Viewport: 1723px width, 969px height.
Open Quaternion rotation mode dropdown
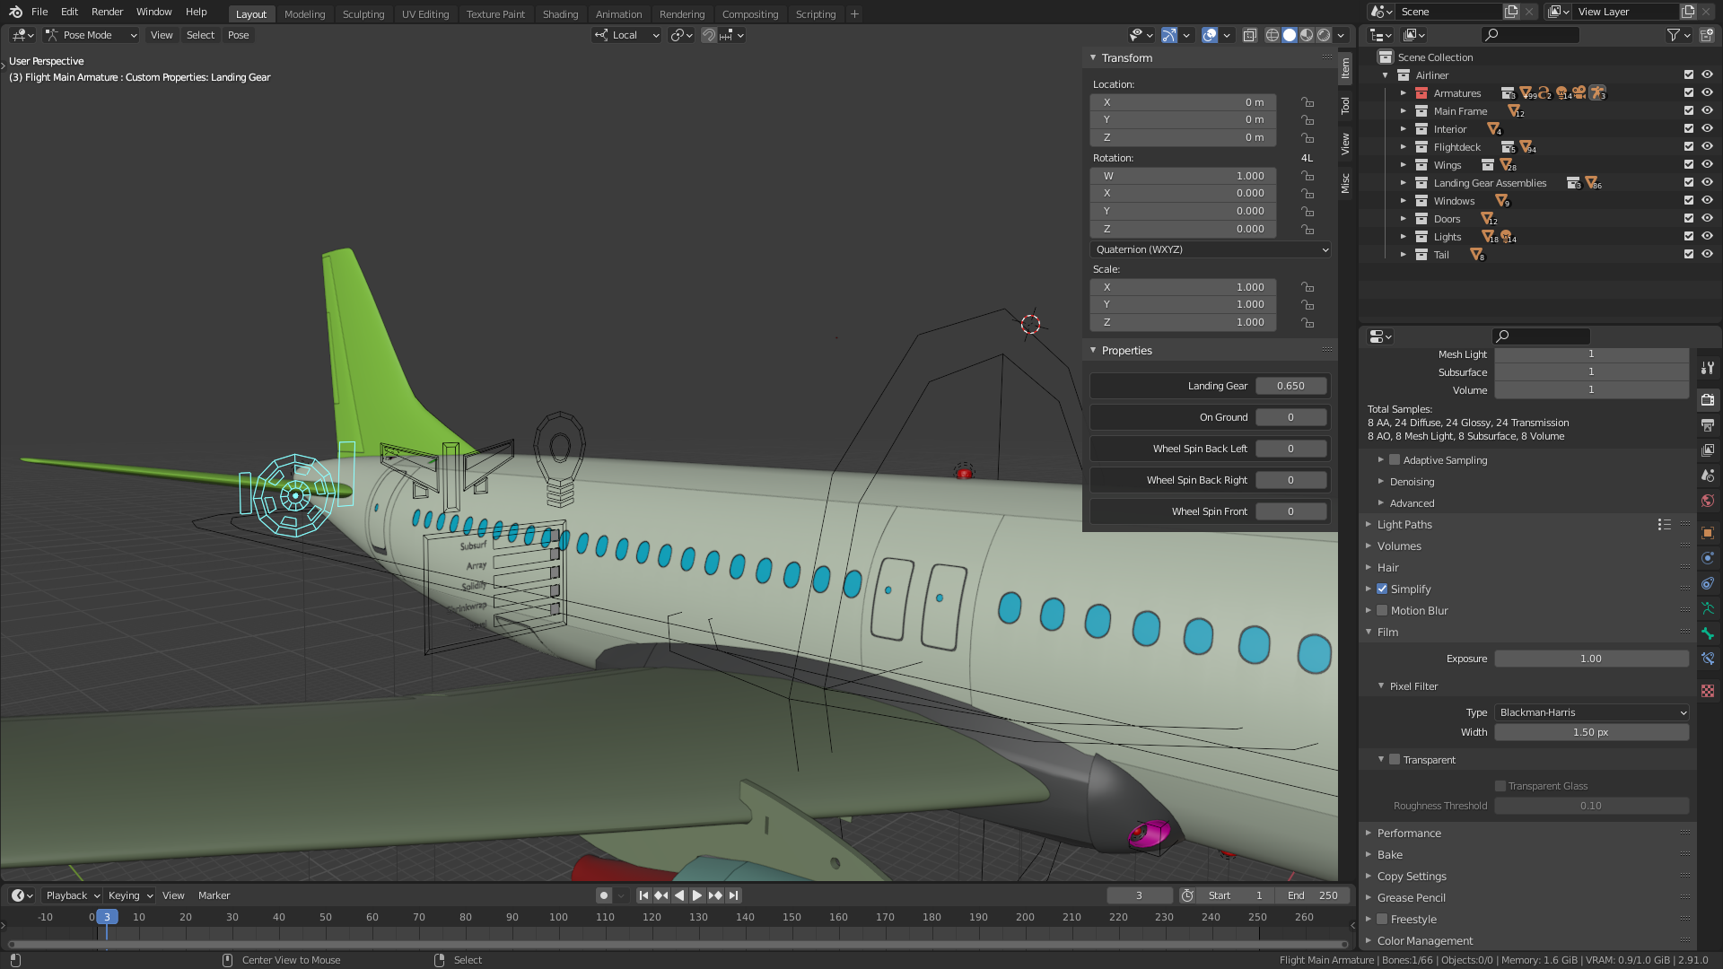click(1210, 249)
